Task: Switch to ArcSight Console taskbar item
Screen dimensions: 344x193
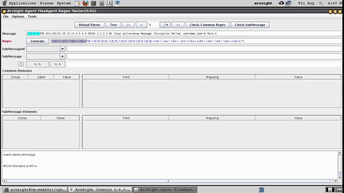Action: [x=100, y=190]
